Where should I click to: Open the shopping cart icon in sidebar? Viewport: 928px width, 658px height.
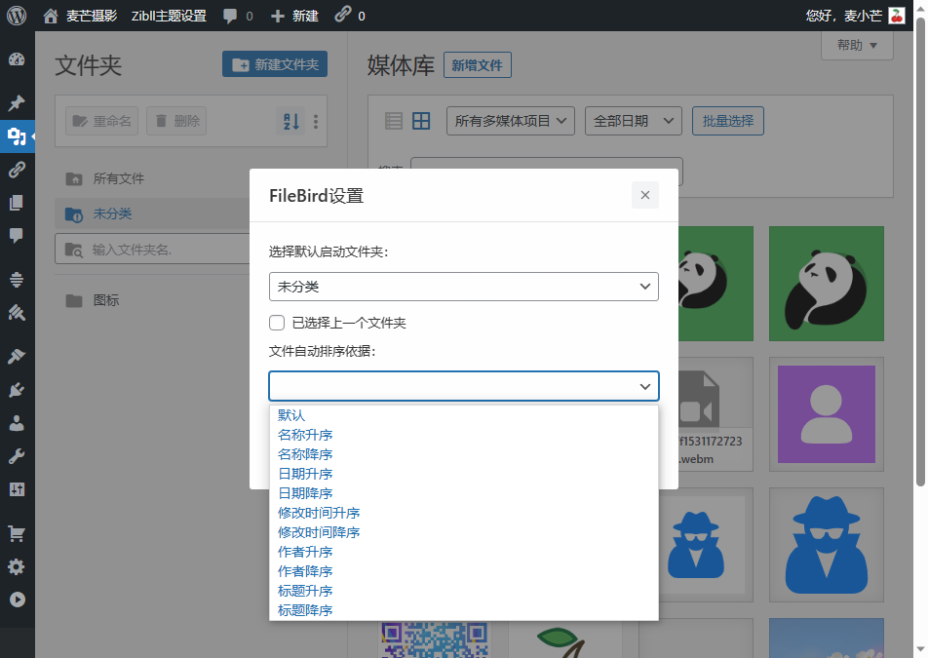(17, 534)
